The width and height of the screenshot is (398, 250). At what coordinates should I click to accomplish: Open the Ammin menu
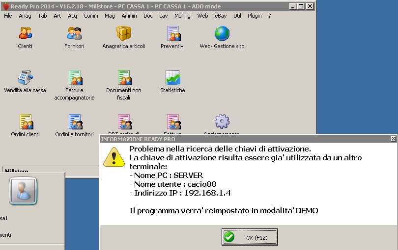[x=129, y=16]
